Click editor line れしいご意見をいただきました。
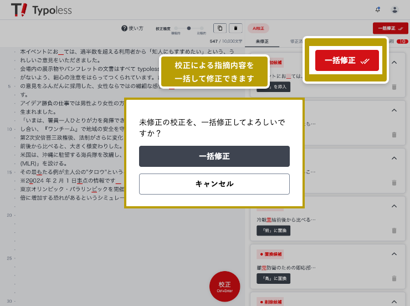 tap(60, 60)
